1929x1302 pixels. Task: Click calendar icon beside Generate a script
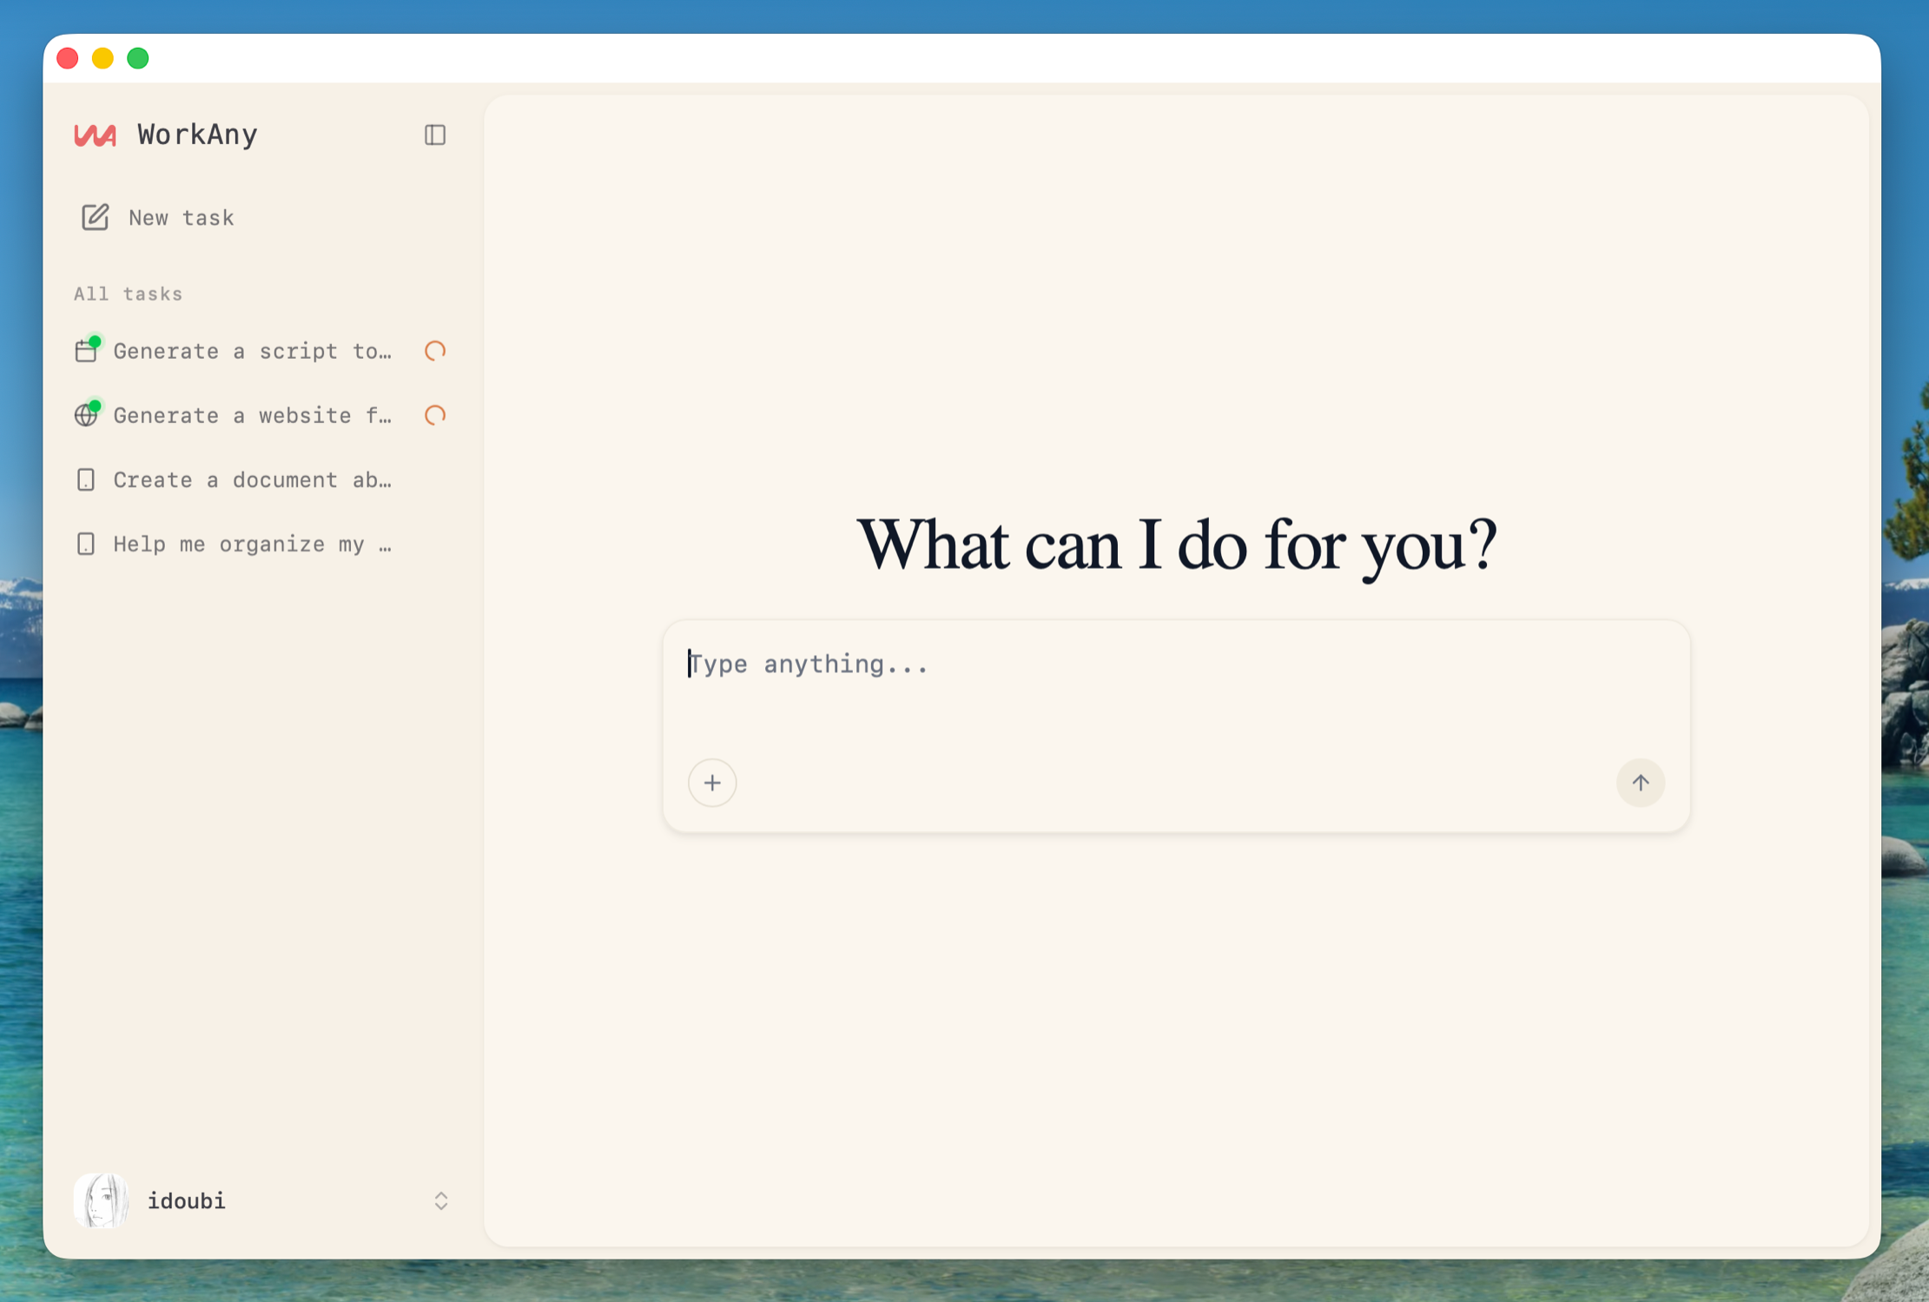click(x=86, y=351)
